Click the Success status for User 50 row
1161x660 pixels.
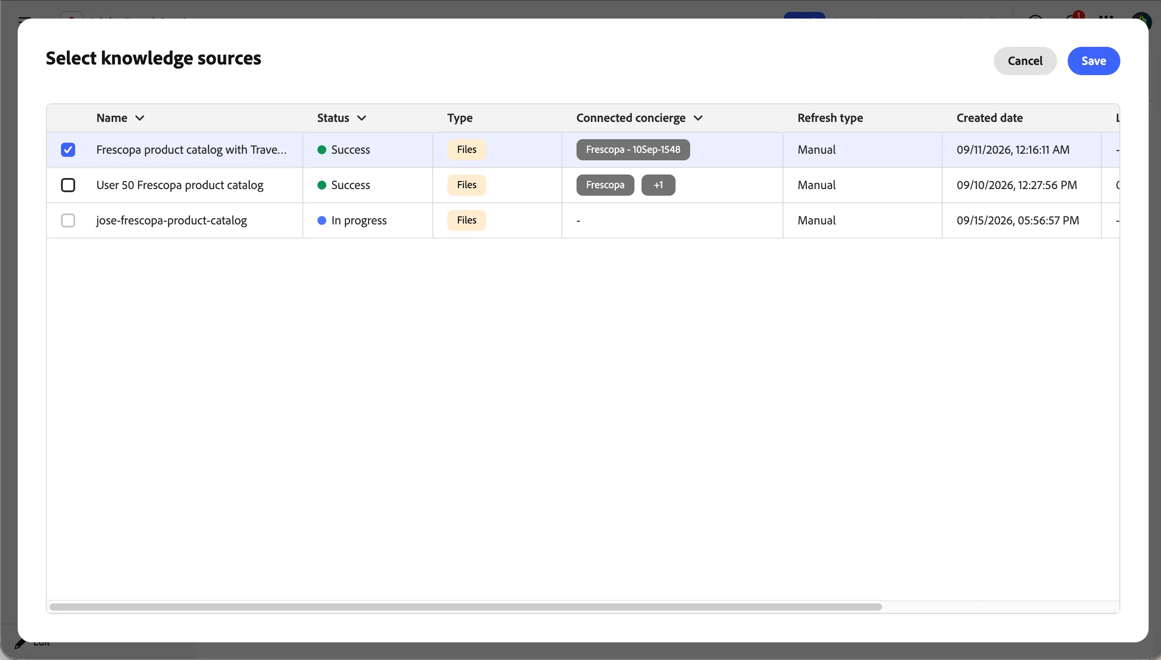[344, 185]
